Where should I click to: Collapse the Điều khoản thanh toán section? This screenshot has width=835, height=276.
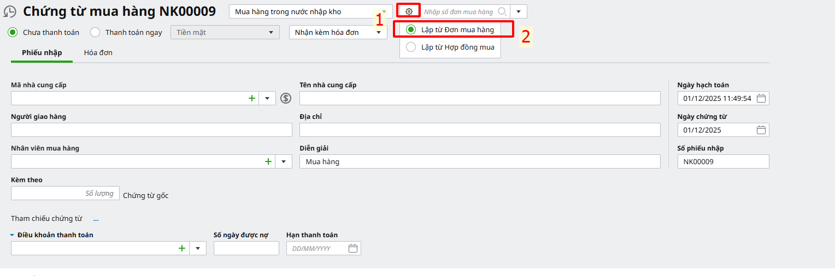[x=12, y=235]
